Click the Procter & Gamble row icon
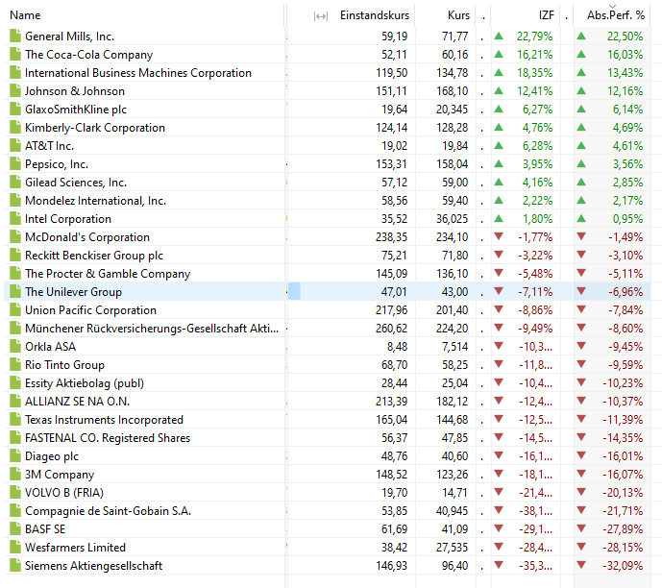The height and width of the screenshot is (588, 662). click(15, 273)
